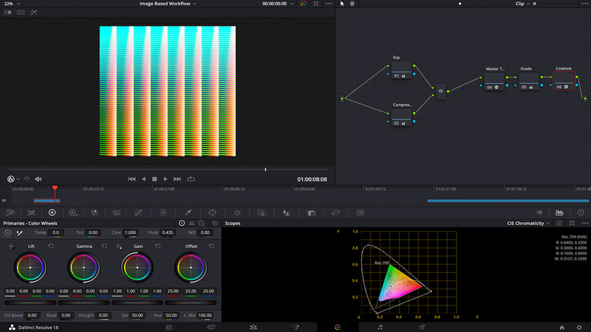
Task: Choose the arrow selection tool in node editor
Action: pyautogui.click(x=342, y=4)
